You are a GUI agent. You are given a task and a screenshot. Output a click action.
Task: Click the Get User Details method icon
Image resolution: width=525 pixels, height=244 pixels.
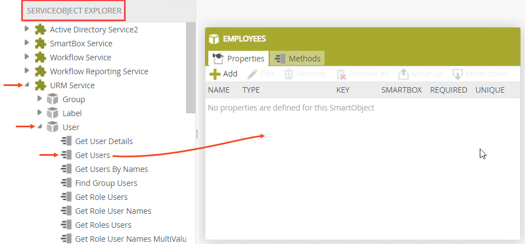(x=66, y=141)
